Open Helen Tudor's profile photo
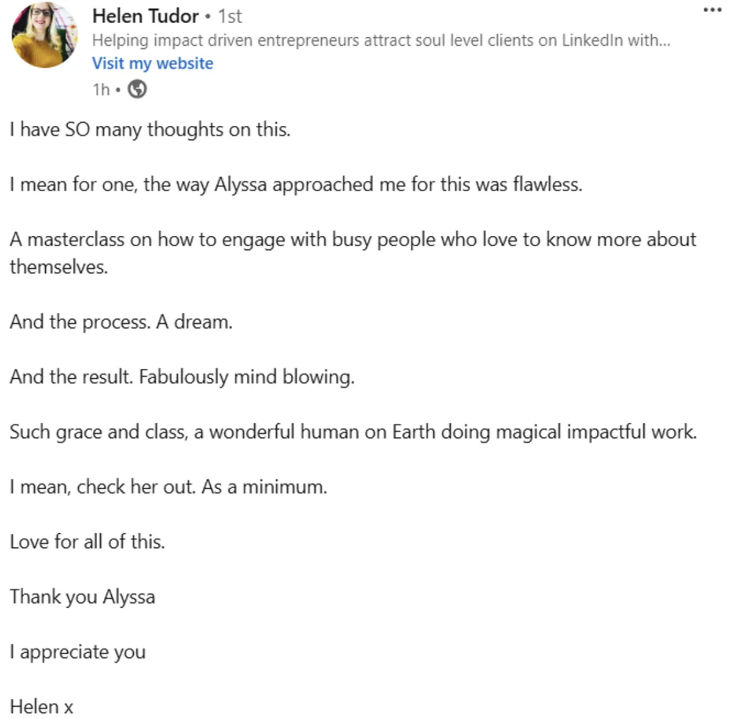Image resolution: width=733 pixels, height=719 pixels. click(x=45, y=34)
